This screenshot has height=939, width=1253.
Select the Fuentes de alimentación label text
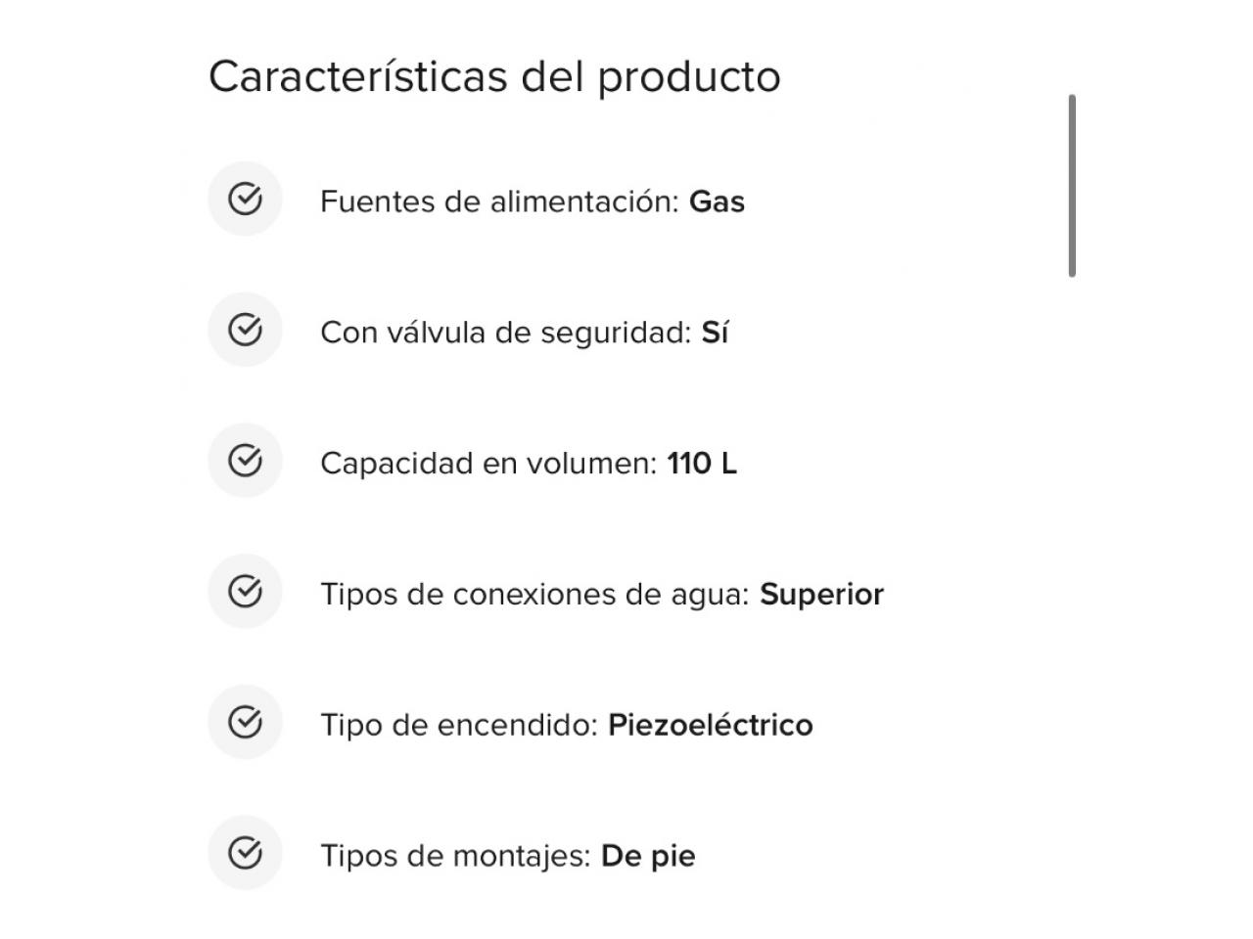coord(499,201)
